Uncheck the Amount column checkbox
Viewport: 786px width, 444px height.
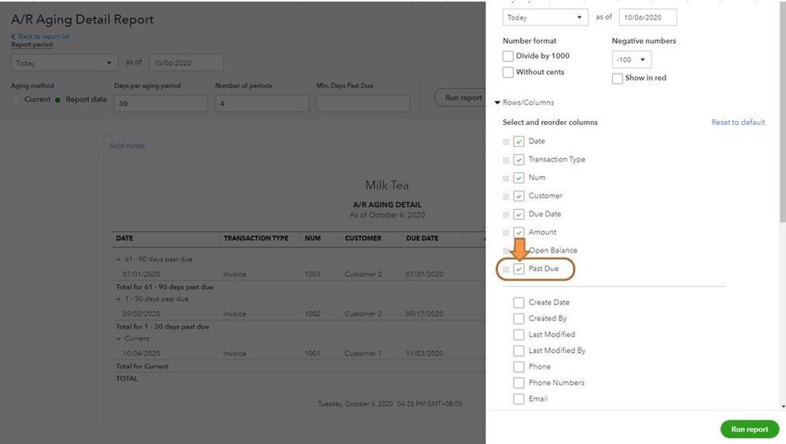point(518,233)
